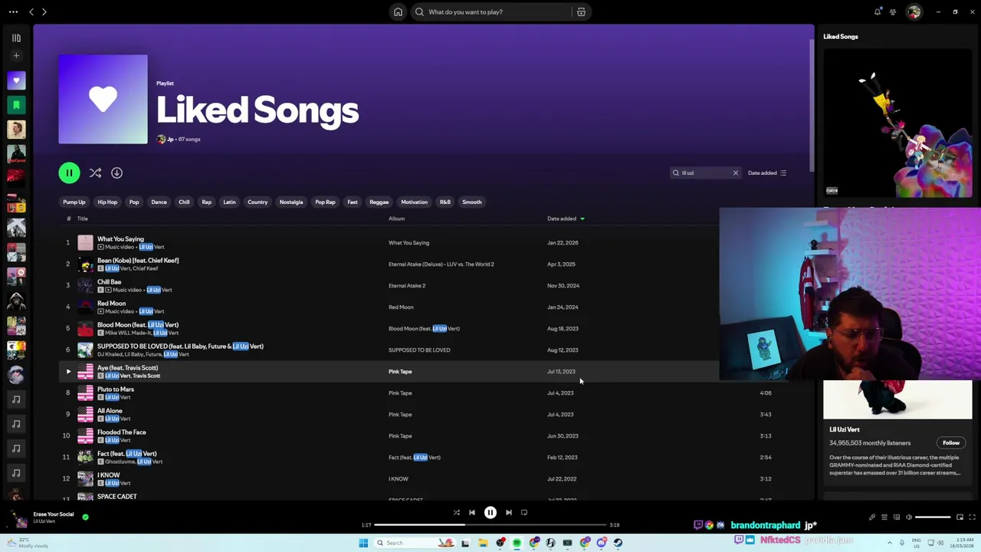Open Pink Tape album for Pluto to Mars
Screen dimensions: 981x552
[400, 393]
